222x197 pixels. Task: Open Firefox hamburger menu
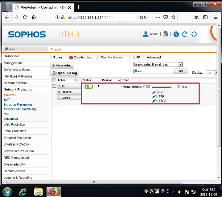[216, 17]
